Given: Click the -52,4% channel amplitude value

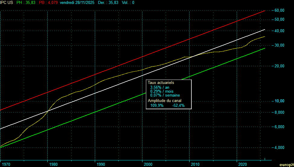Looking at the screenshot, I should point(178,106).
